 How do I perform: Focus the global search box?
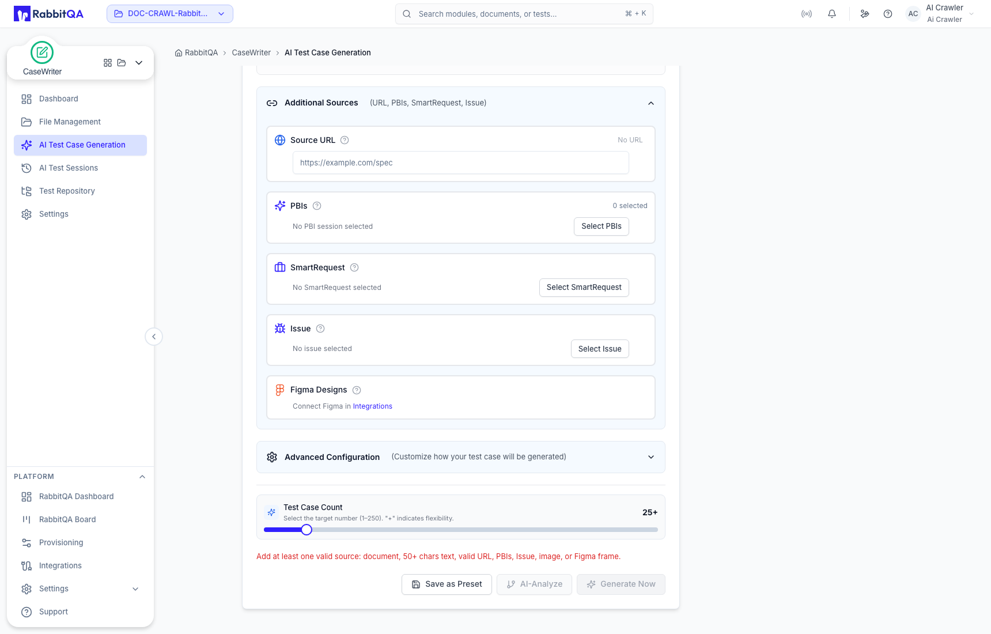(524, 14)
